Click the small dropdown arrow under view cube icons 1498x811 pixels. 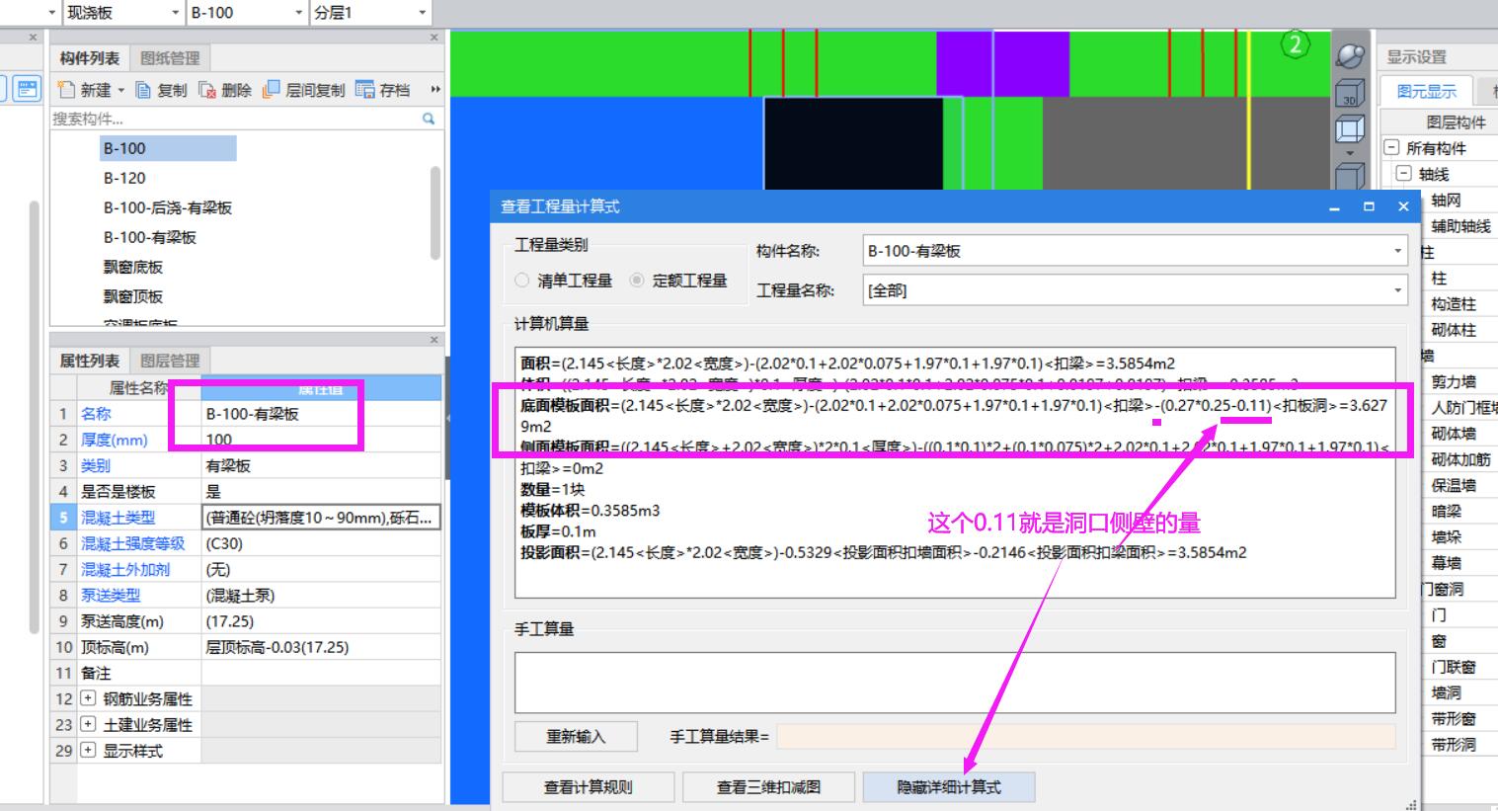(x=1349, y=154)
